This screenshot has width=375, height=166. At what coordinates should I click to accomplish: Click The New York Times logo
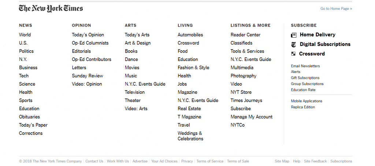(51, 8)
